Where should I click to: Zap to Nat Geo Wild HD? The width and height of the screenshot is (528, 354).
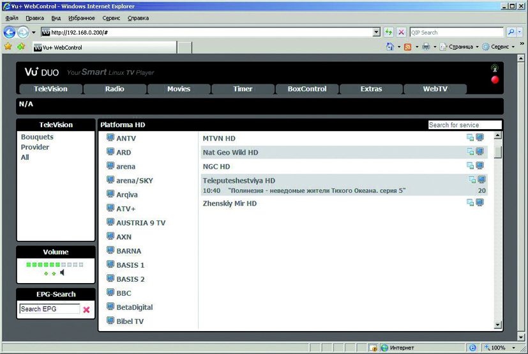[230, 152]
